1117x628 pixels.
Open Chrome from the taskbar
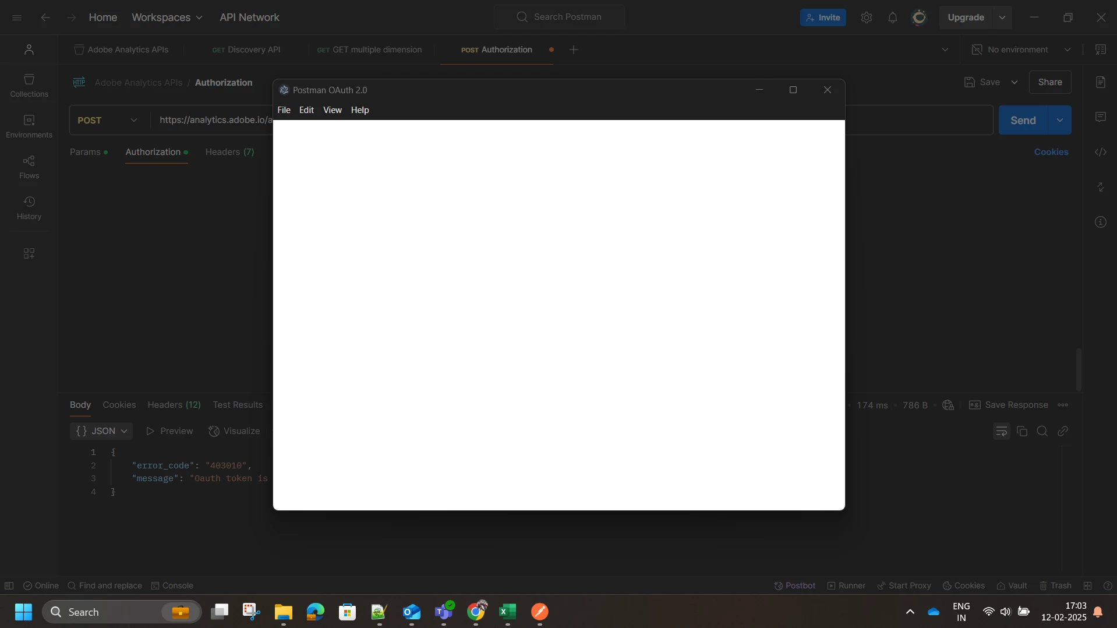point(476,612)
